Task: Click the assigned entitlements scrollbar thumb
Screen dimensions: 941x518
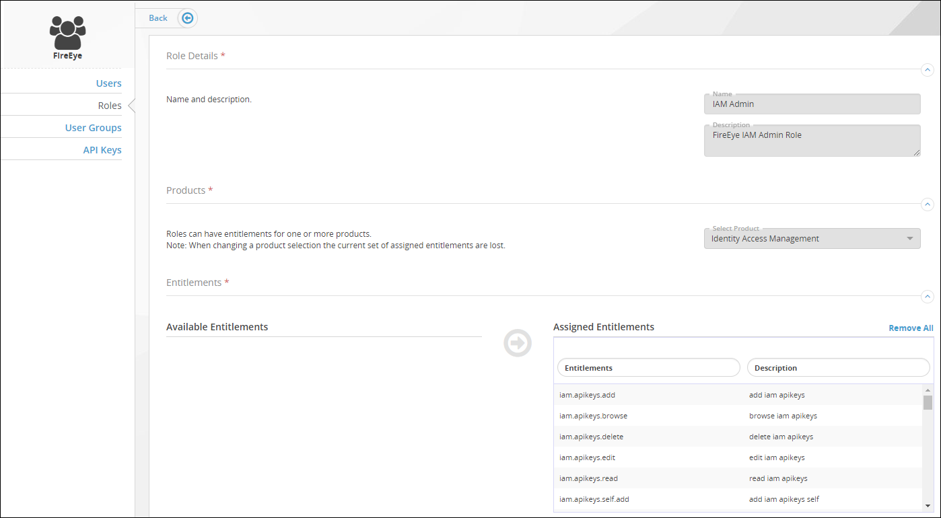Action: coord(928,402)
